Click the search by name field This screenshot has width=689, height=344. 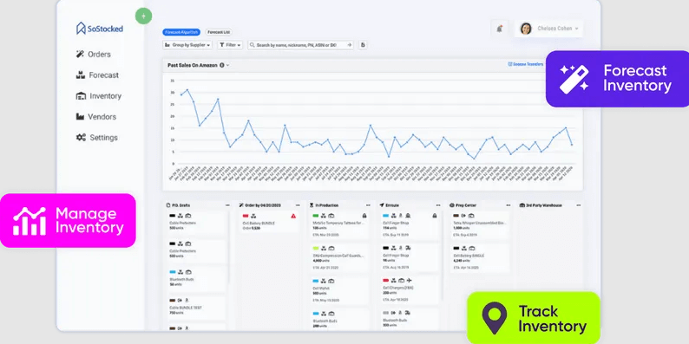[x=300, y=45]
